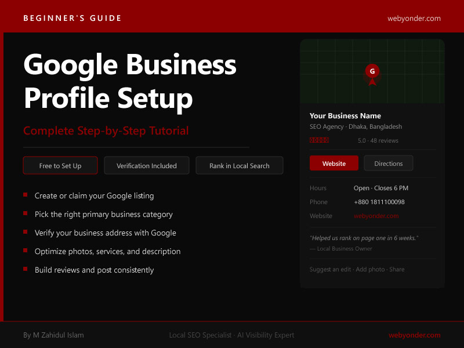This screenshot has width=464, height=348.
Task: Click the Hours label
Action: (x=318, y=188)
